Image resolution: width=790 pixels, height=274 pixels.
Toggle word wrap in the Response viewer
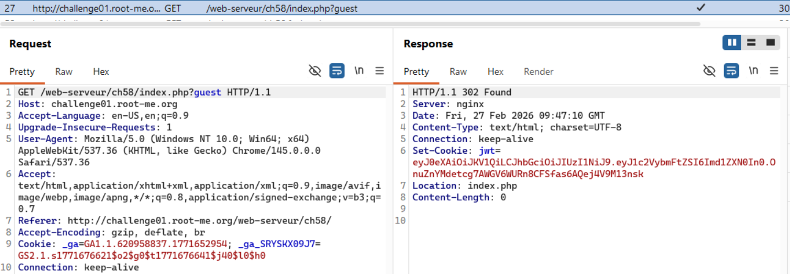coord(732,71)
